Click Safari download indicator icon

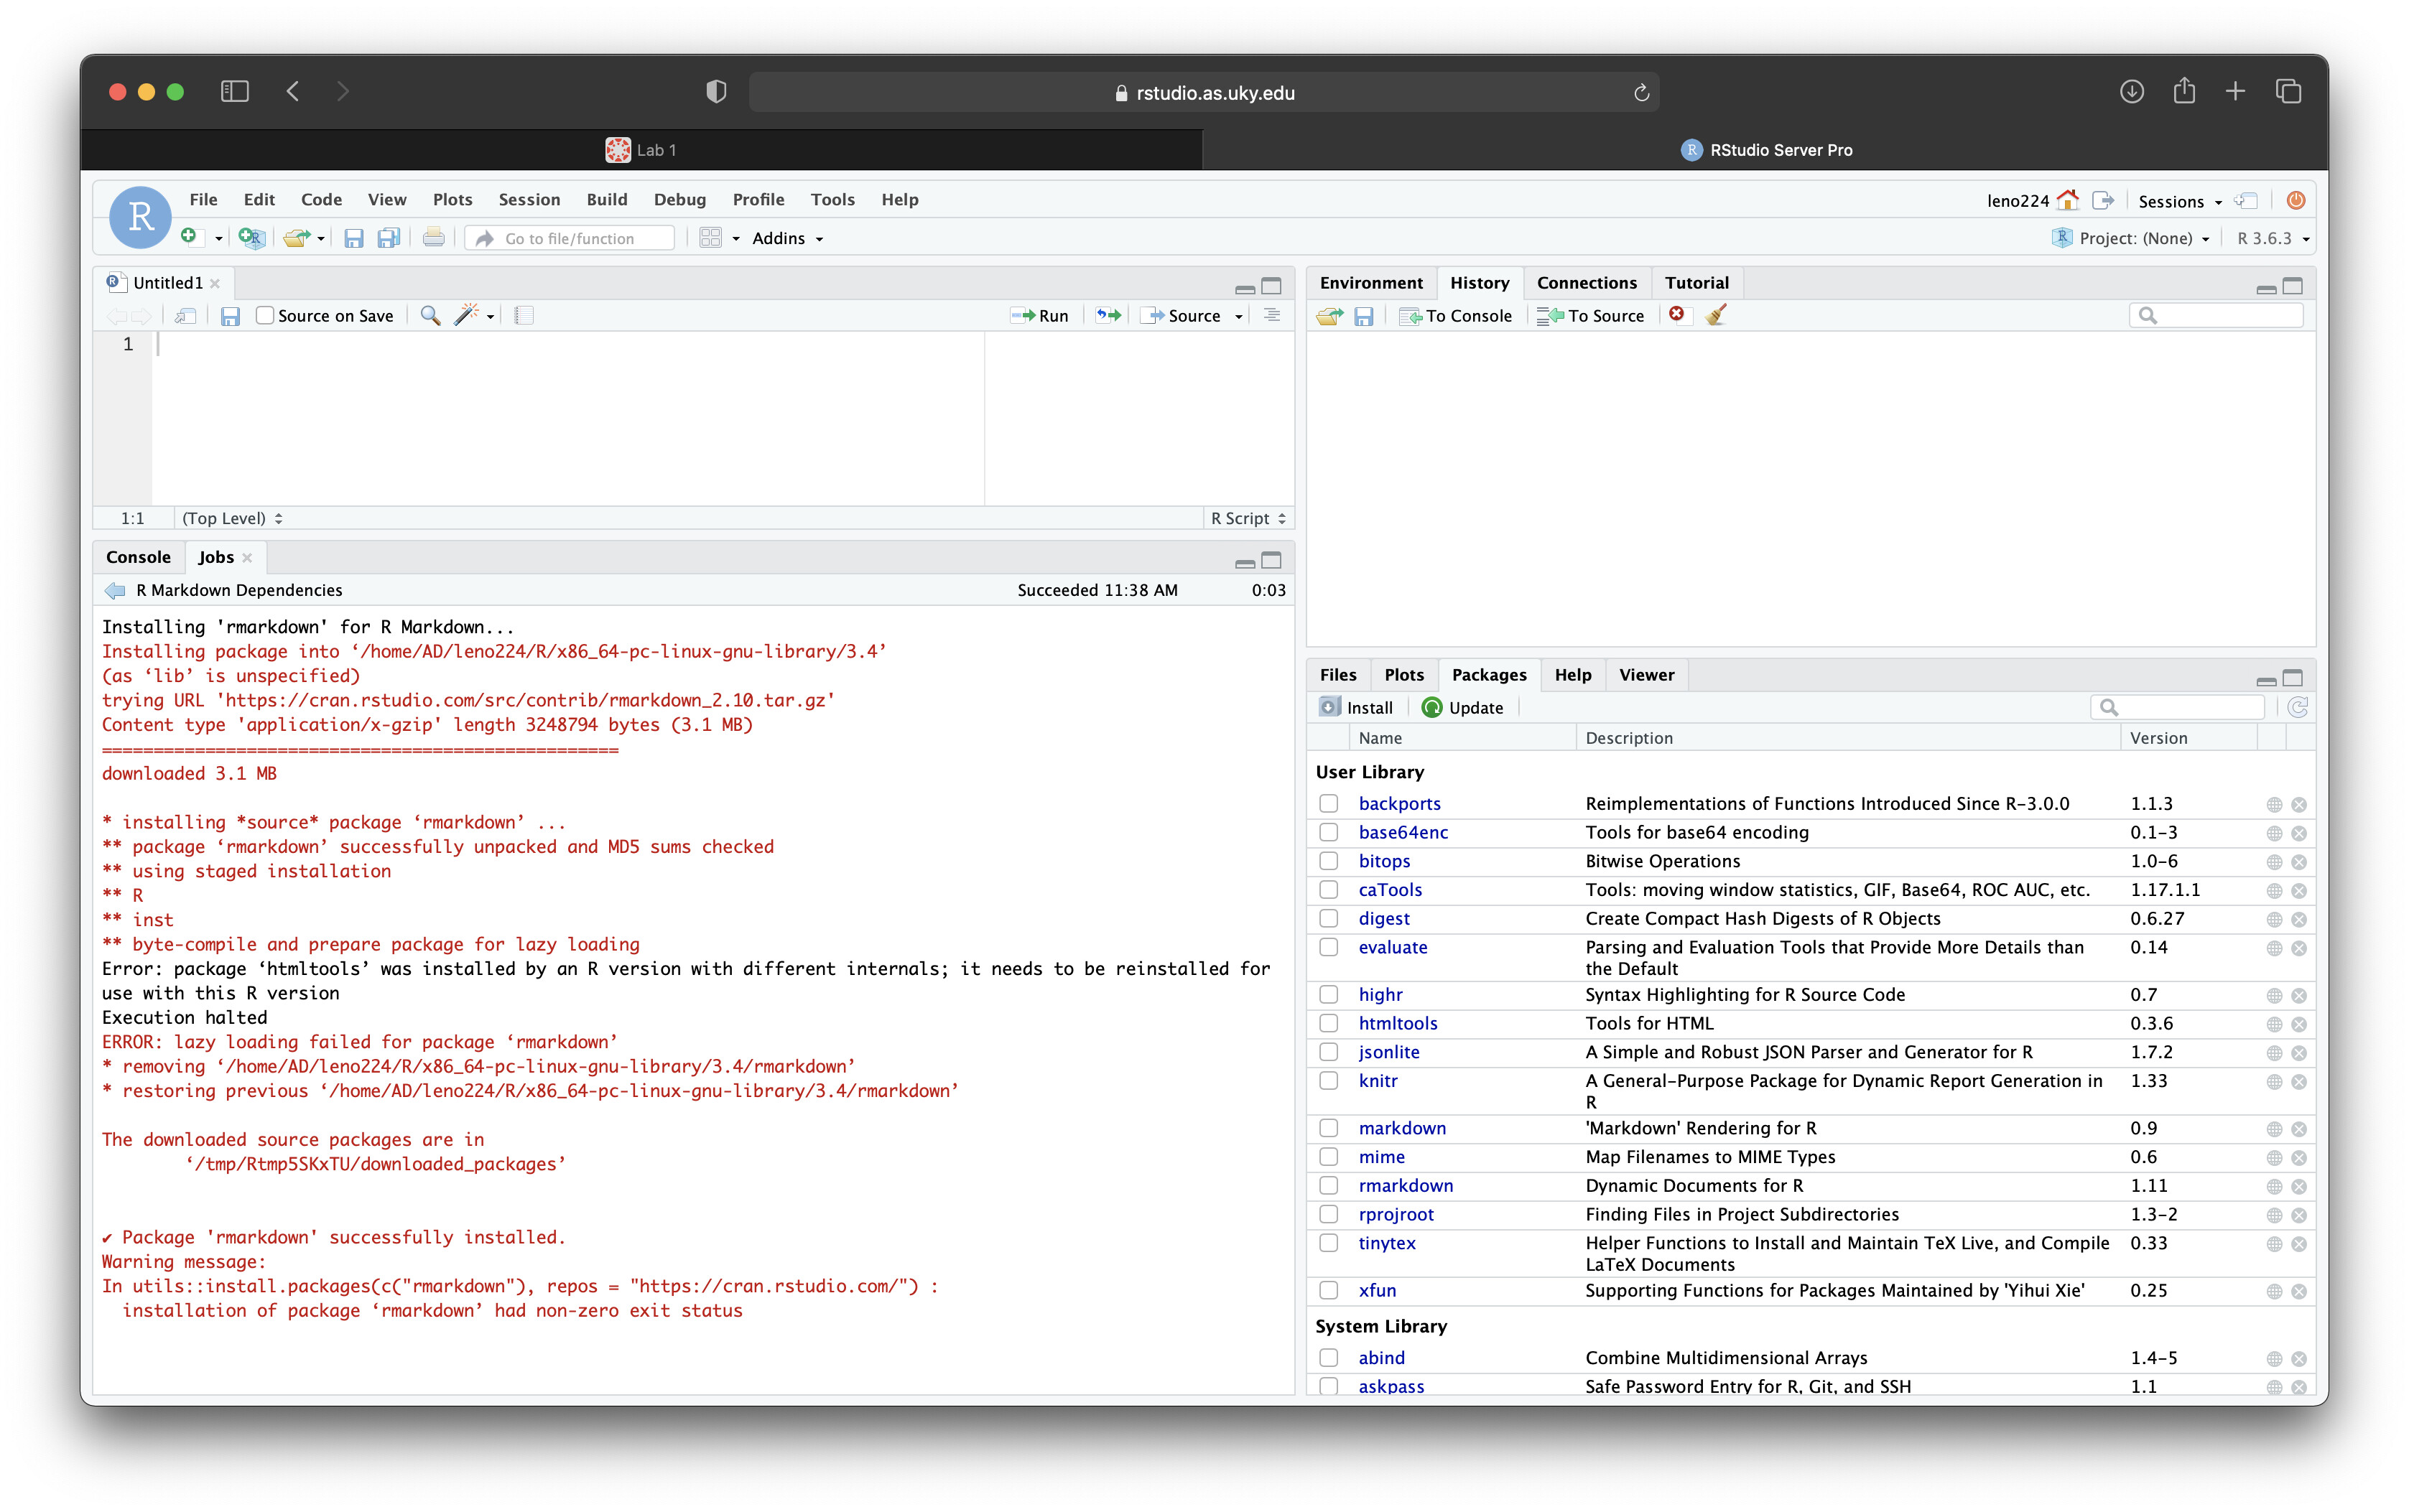[x=2131, y=92]
